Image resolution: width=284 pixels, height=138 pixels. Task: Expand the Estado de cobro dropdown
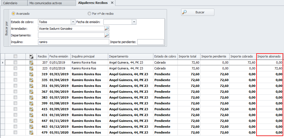click(x=73, y=22)
